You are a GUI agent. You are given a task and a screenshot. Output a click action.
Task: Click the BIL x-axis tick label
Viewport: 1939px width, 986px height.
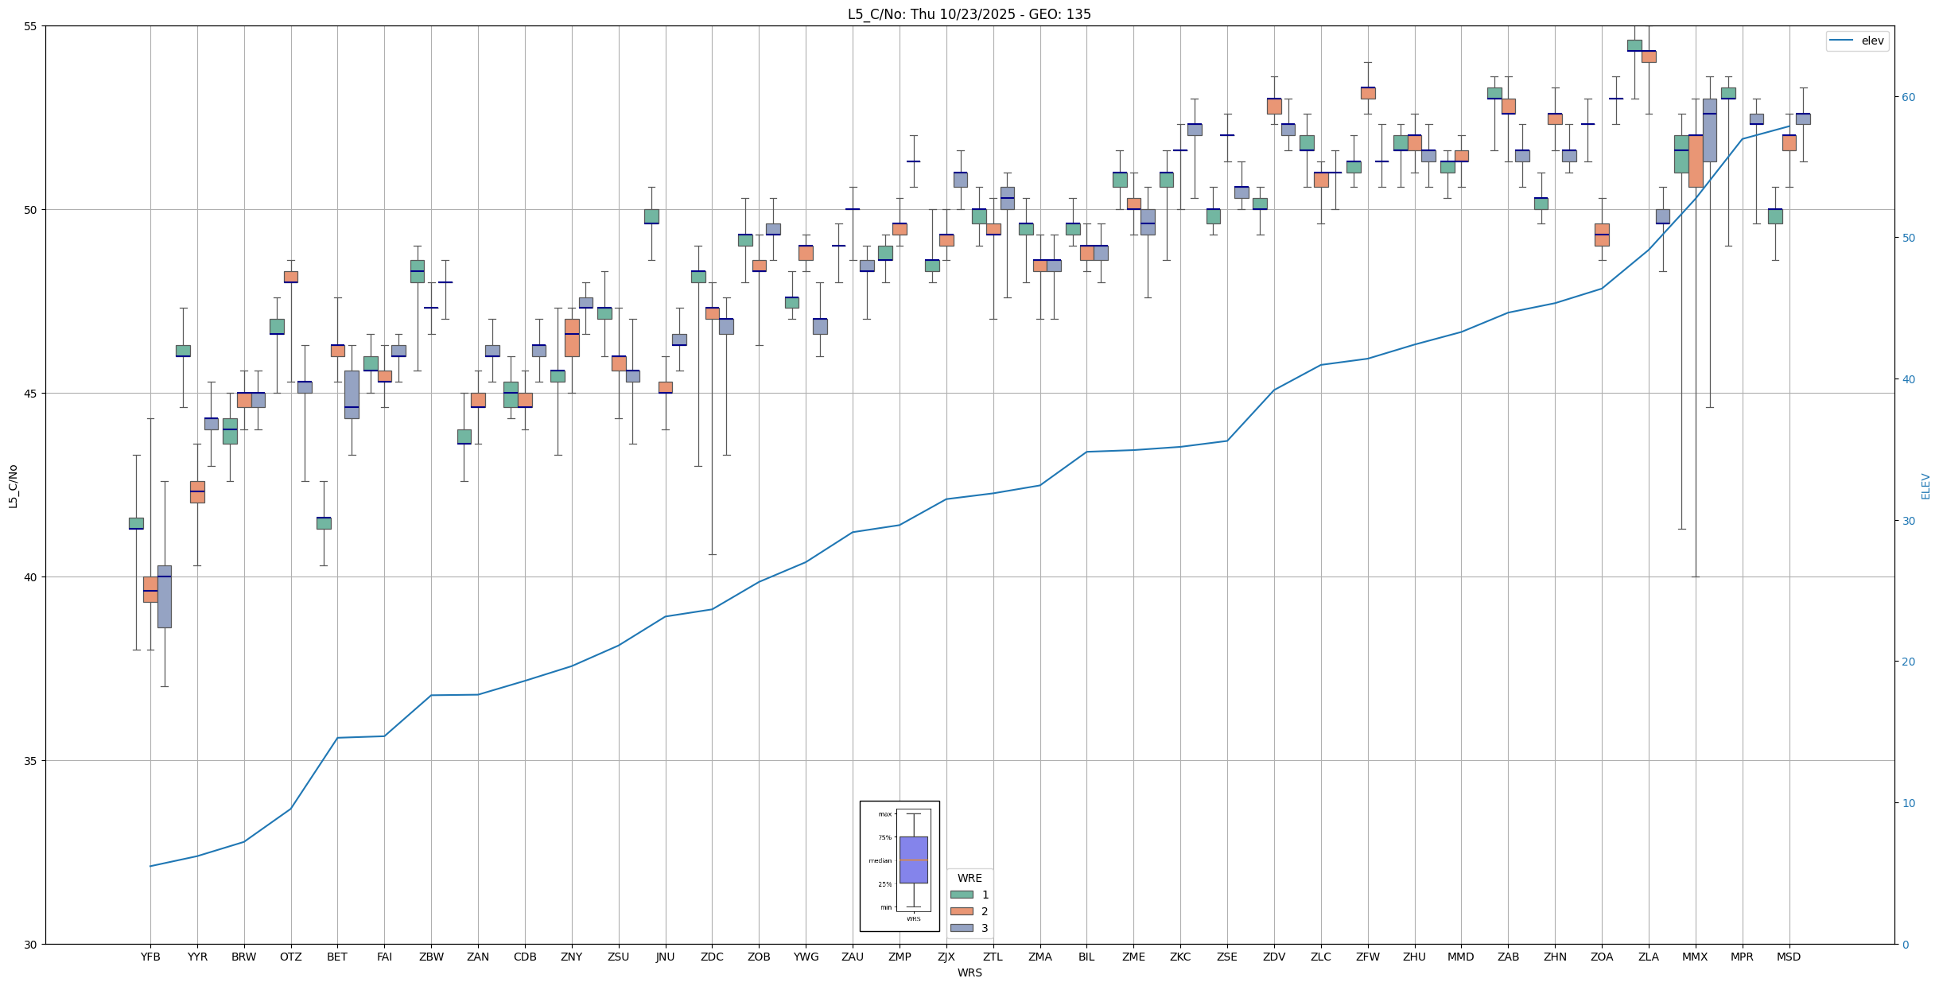pyautogui.click(x=1086, y=957)
